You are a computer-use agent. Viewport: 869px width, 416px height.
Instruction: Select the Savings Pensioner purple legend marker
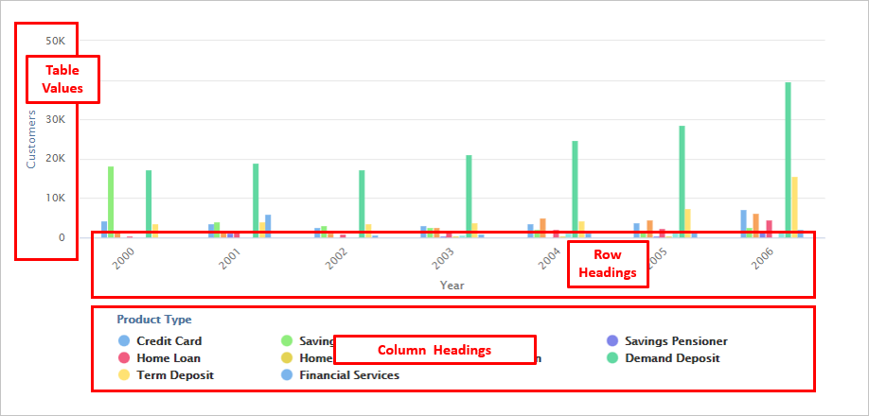pos(612,341)
